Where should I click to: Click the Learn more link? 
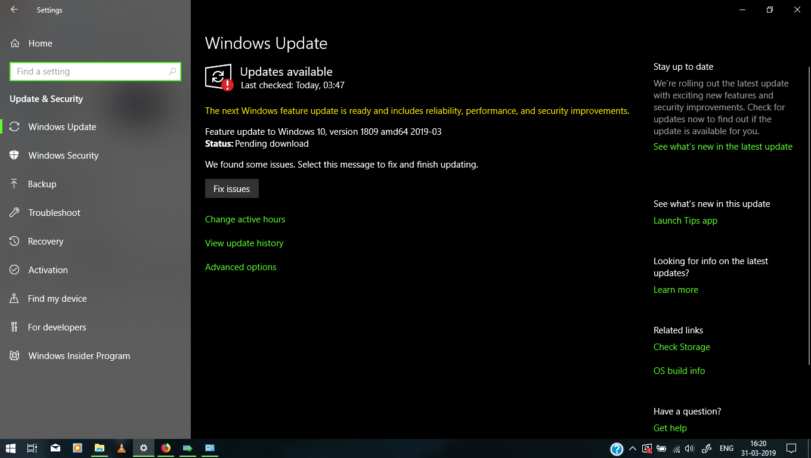click(676, 290)
